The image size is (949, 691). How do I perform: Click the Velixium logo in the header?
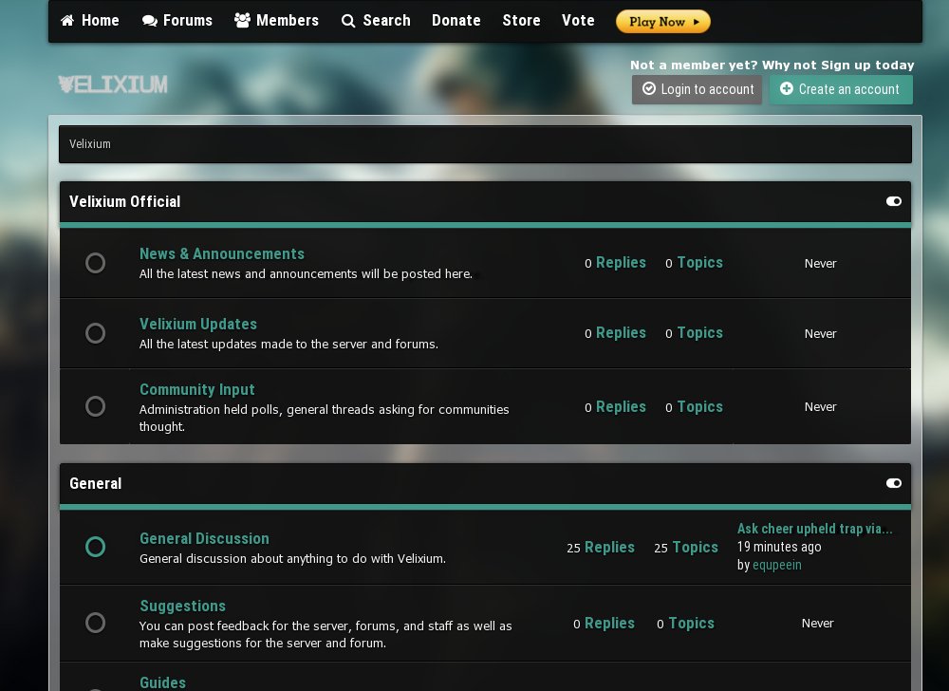[113, 85]
